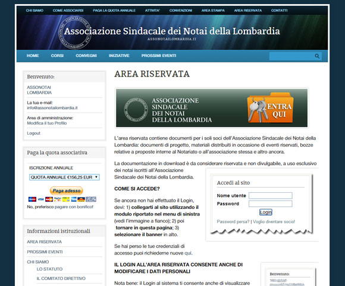Click the Modifica il tuo Profilo link
This screenshot has height=286, width=345.
point(47,123)
